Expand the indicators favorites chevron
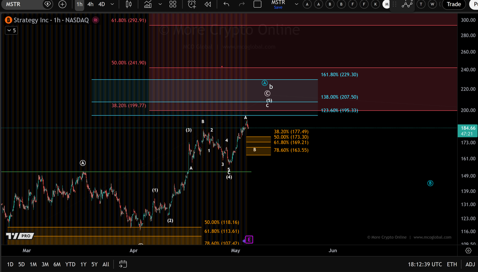This screenshot has height=272, width=478. 160,4
